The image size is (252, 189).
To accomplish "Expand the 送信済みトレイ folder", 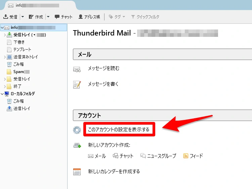I will pyautogui.click(x=5, y=57).
